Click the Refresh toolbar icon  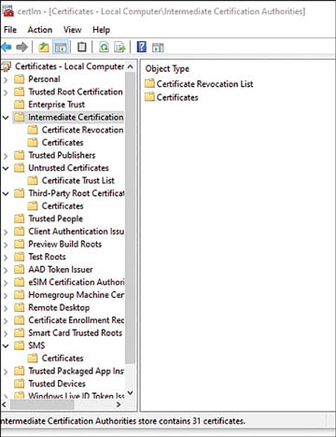(x=104, y=48)
